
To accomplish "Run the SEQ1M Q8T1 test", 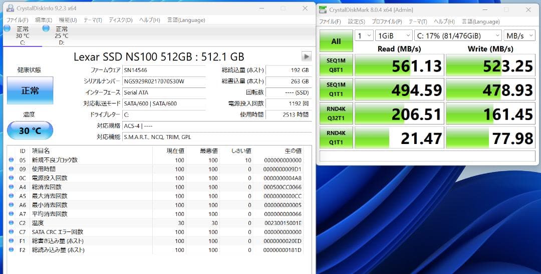I will click(336, 65).
